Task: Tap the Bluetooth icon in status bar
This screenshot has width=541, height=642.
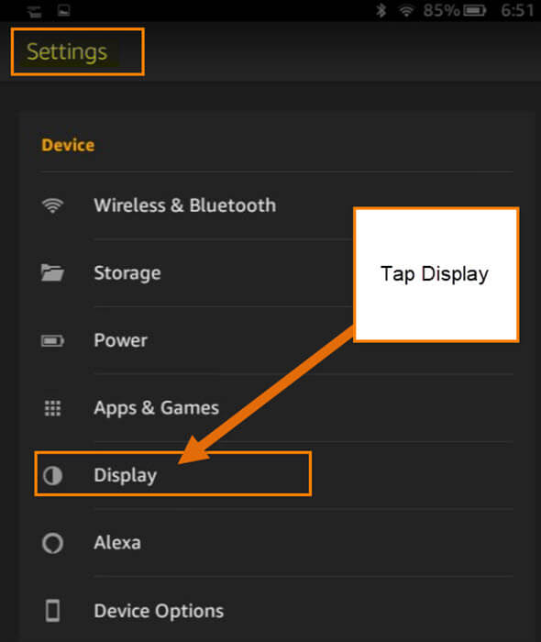Action: click(x=381, y=11)
